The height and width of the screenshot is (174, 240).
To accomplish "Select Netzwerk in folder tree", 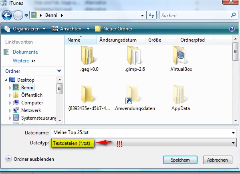I will 31,110.
